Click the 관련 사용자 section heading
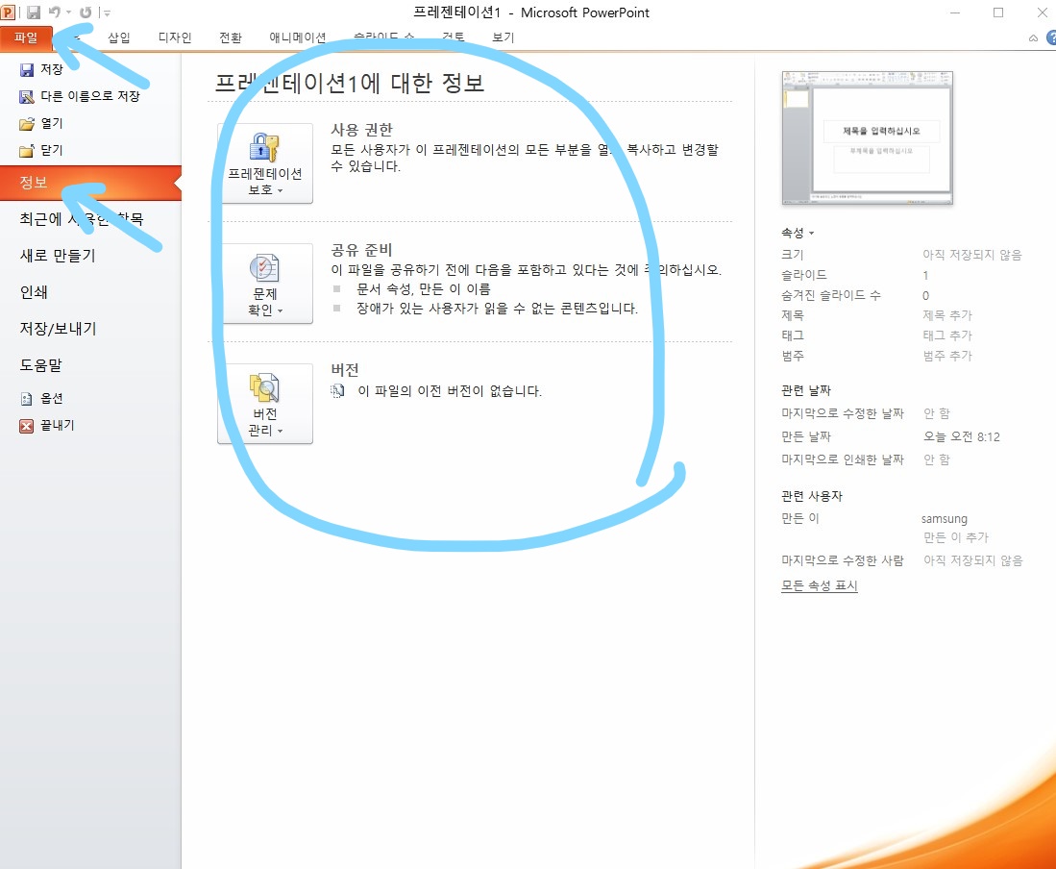This screenshot has height=869, width=1056. pos(812,496)
